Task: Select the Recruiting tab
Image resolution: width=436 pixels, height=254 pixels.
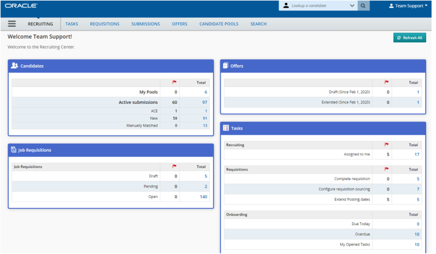Action: [x=40, y=24]
